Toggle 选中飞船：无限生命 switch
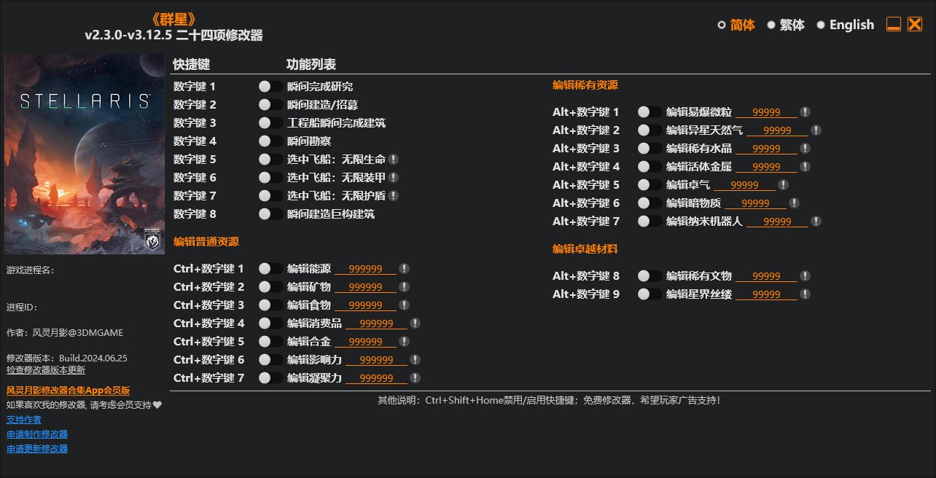The image size is (936, 478). coord(270,159)
